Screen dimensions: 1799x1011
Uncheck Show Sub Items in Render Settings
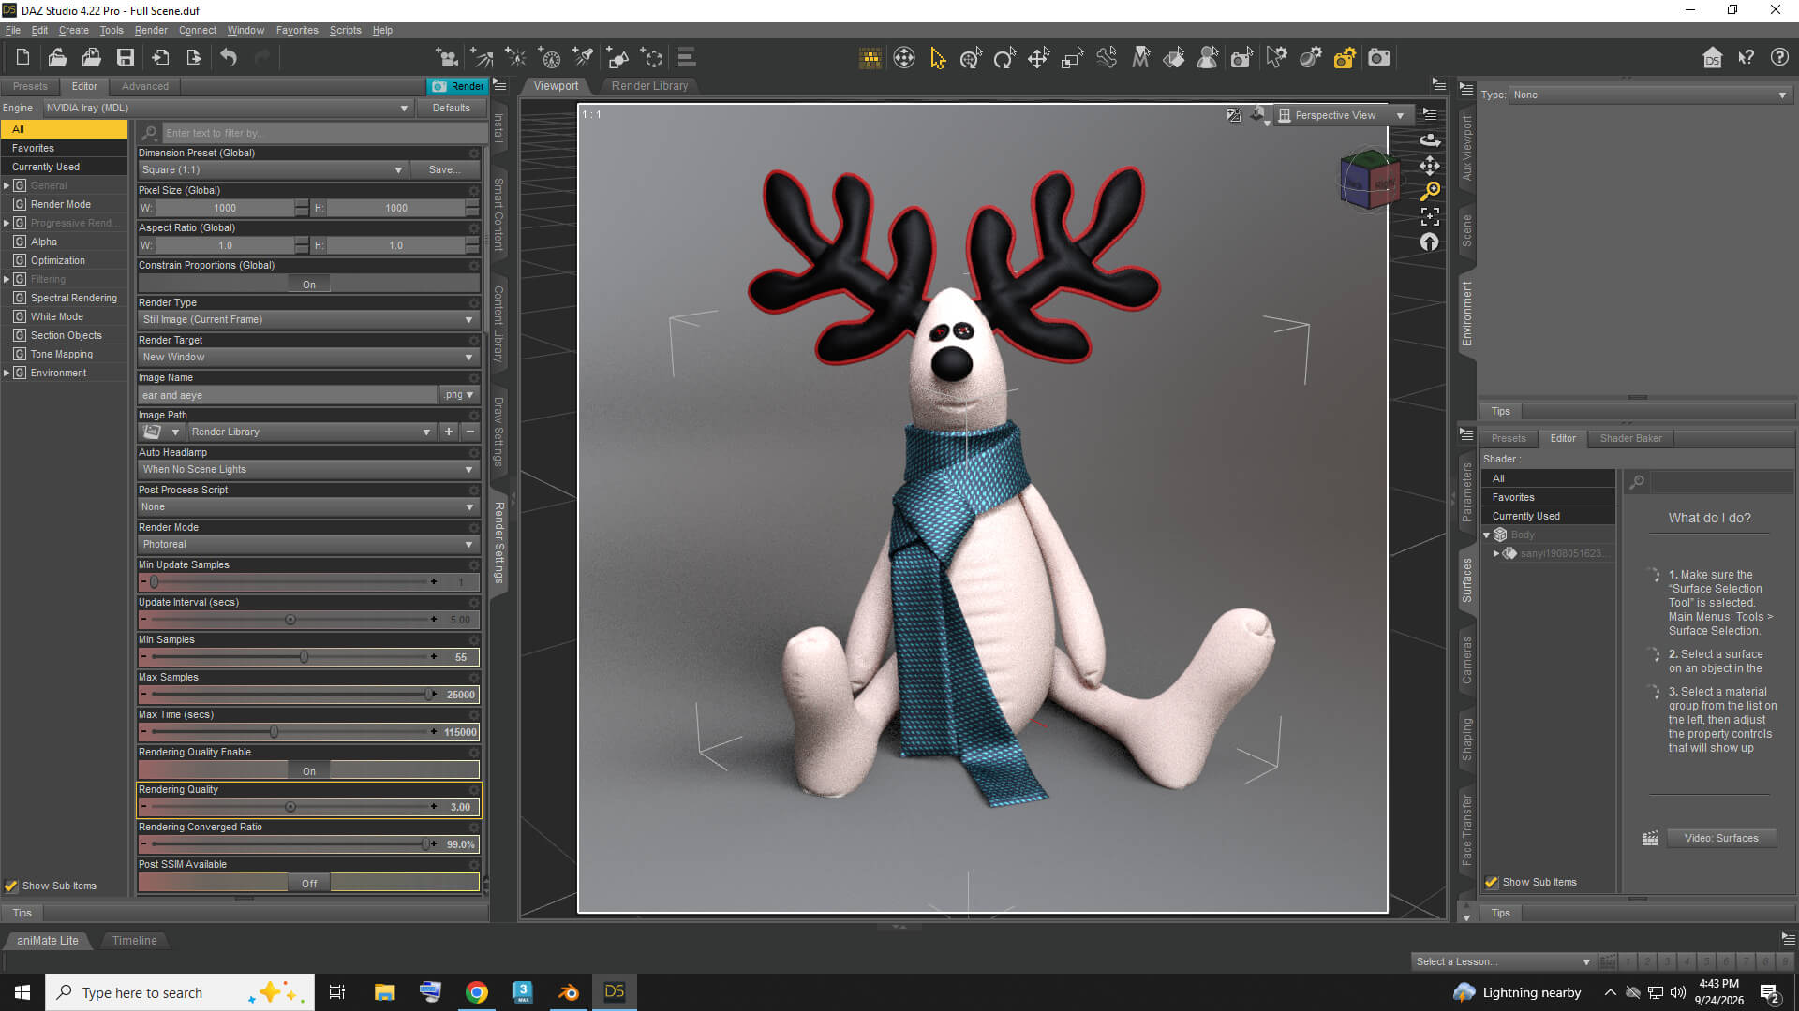pos(11,886)
